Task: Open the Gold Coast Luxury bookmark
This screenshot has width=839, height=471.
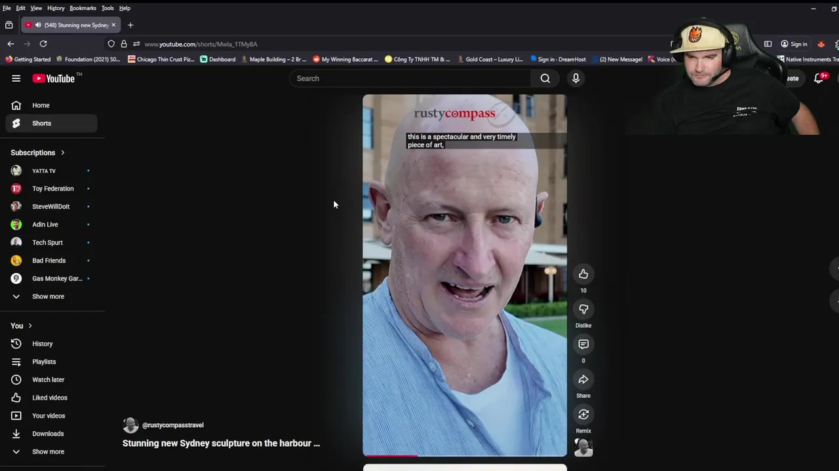Action: coord(490,60)
